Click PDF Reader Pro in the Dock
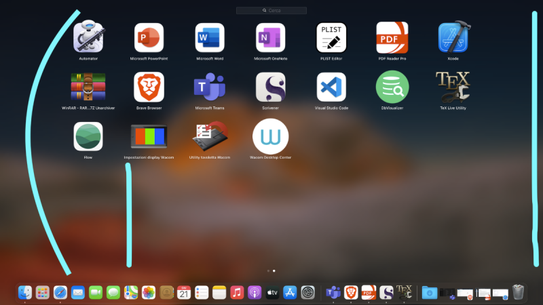The image size is (543, 305). [369, 293]
